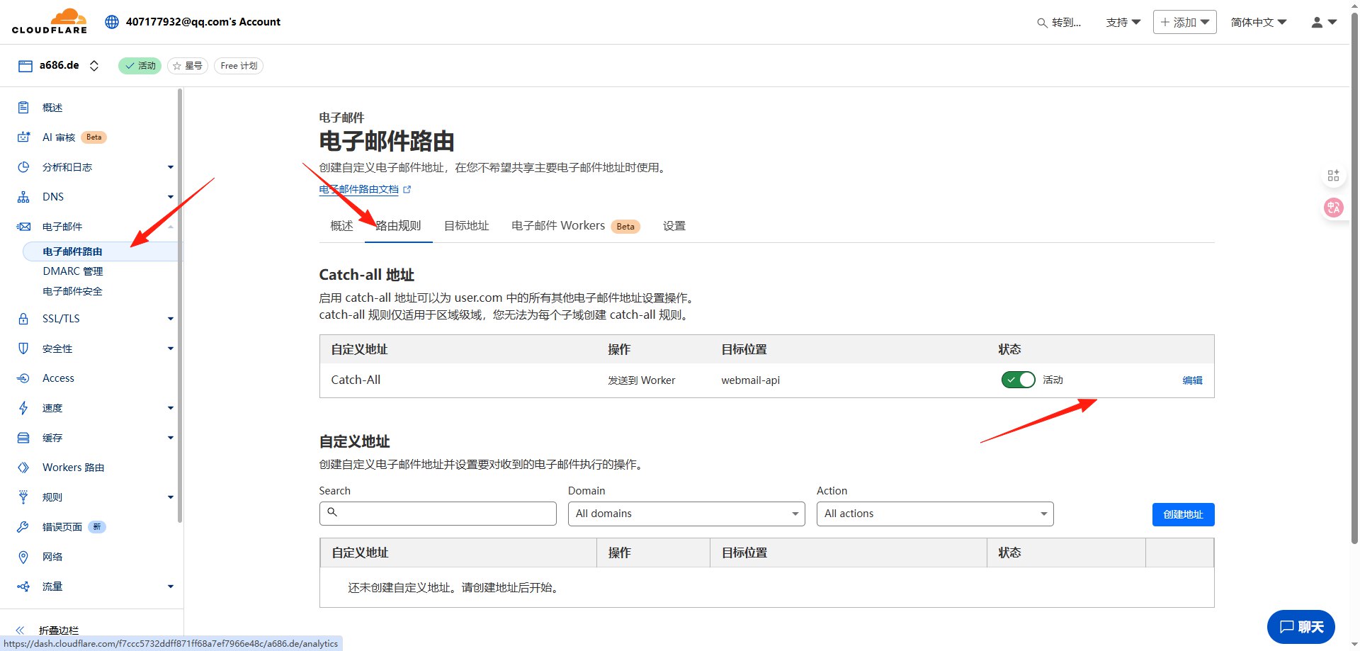Expand the All actions filter
The height and width of the screenshot is (651, 1360).
[934, 514]
